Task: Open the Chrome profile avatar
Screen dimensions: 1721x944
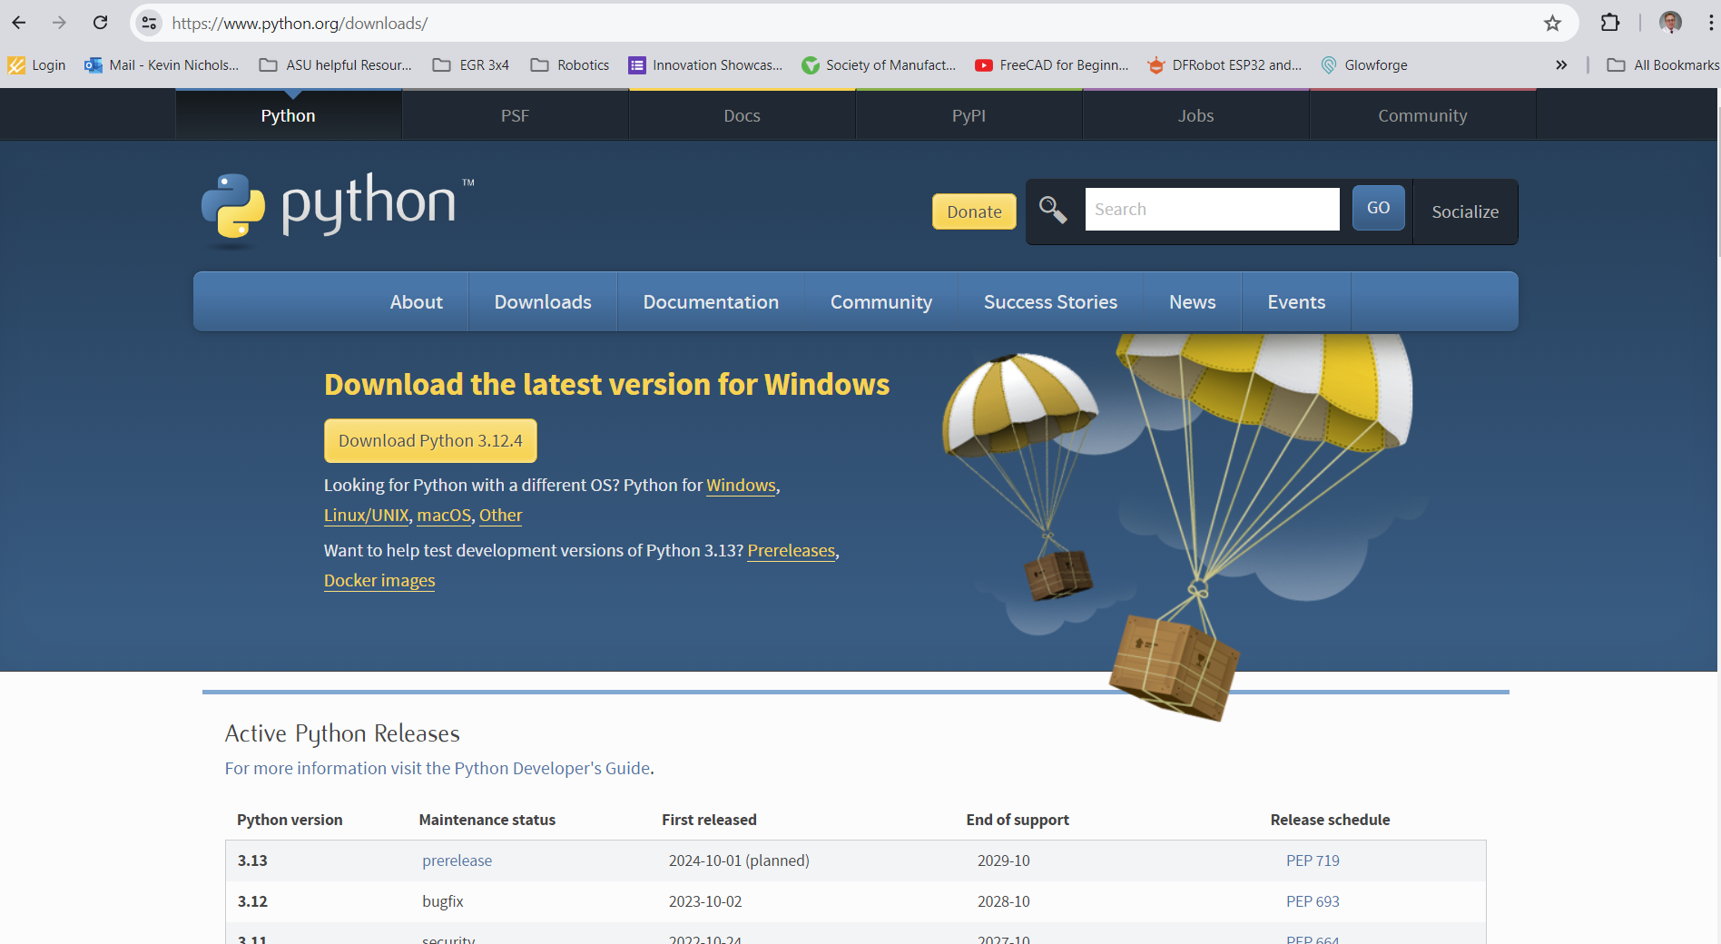Action: 1670,23
